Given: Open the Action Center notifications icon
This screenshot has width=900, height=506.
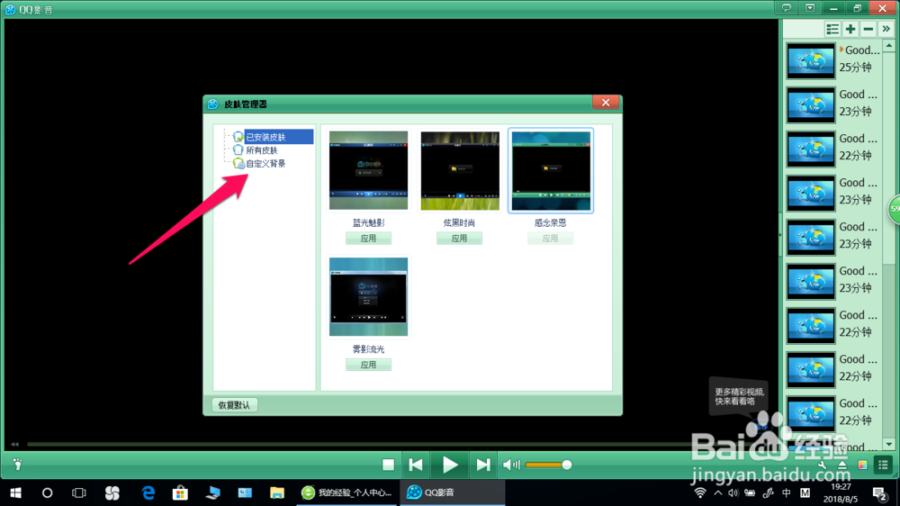Looking at the screenshot, I should tap(879, 492).
